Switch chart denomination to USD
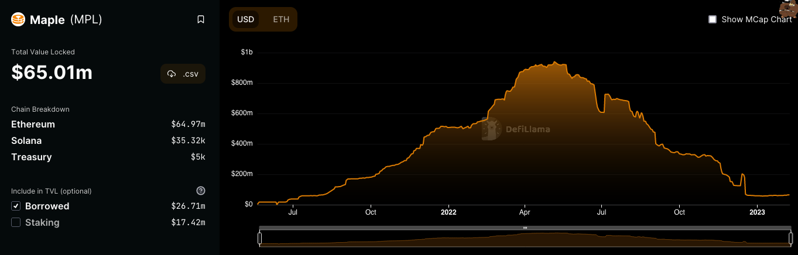 [x=245, y=19]
